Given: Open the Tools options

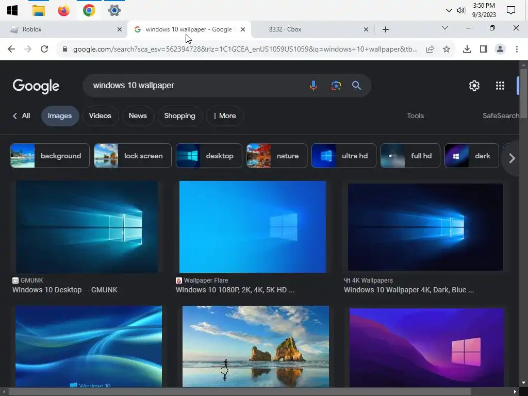Looking at the screenshot, I should click(x=415, y=116).
